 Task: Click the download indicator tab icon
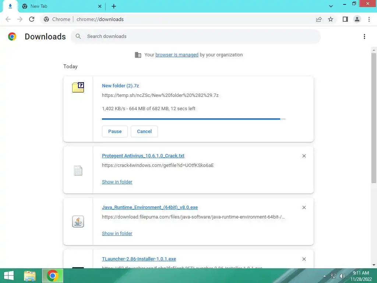10,6
